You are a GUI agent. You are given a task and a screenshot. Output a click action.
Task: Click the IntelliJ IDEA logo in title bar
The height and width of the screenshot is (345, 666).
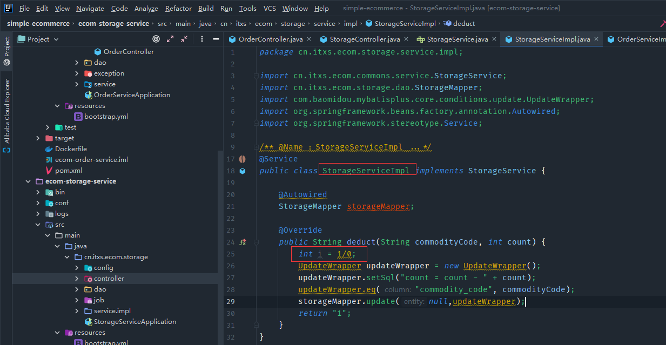pyautogui.click(x=9, y=8)
